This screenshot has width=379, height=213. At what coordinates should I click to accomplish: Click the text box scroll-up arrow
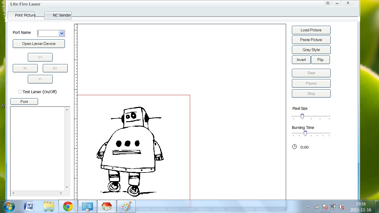coord(67,110)
